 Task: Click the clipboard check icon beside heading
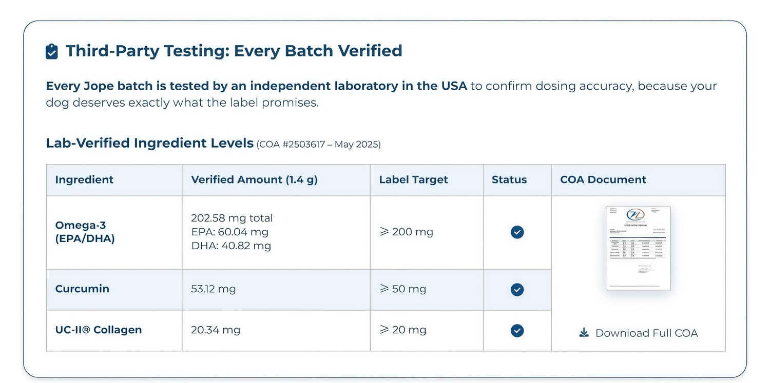point(52,51)
